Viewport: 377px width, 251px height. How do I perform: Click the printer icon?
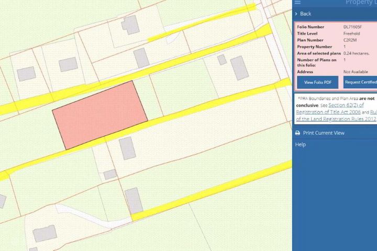(297, 133)
